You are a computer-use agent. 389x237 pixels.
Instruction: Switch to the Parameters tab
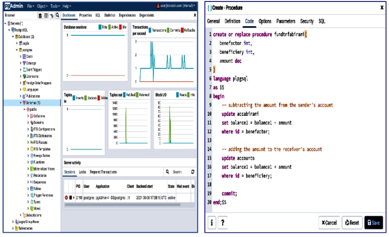tap(285, 21)
